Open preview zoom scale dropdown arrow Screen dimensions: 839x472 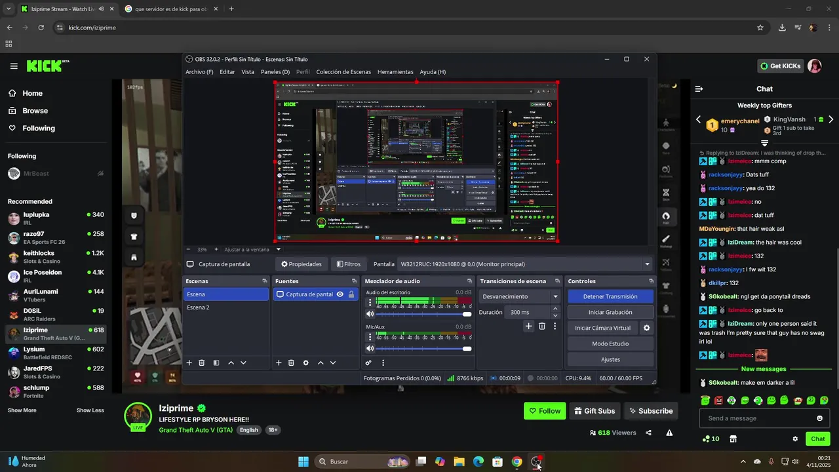pos(279,249)
